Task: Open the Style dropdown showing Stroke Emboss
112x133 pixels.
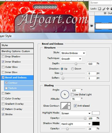Action: pos(73,53)
